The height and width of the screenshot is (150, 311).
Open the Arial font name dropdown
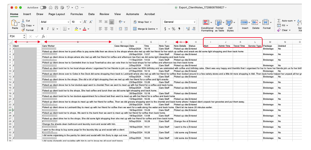click(68, 22)
